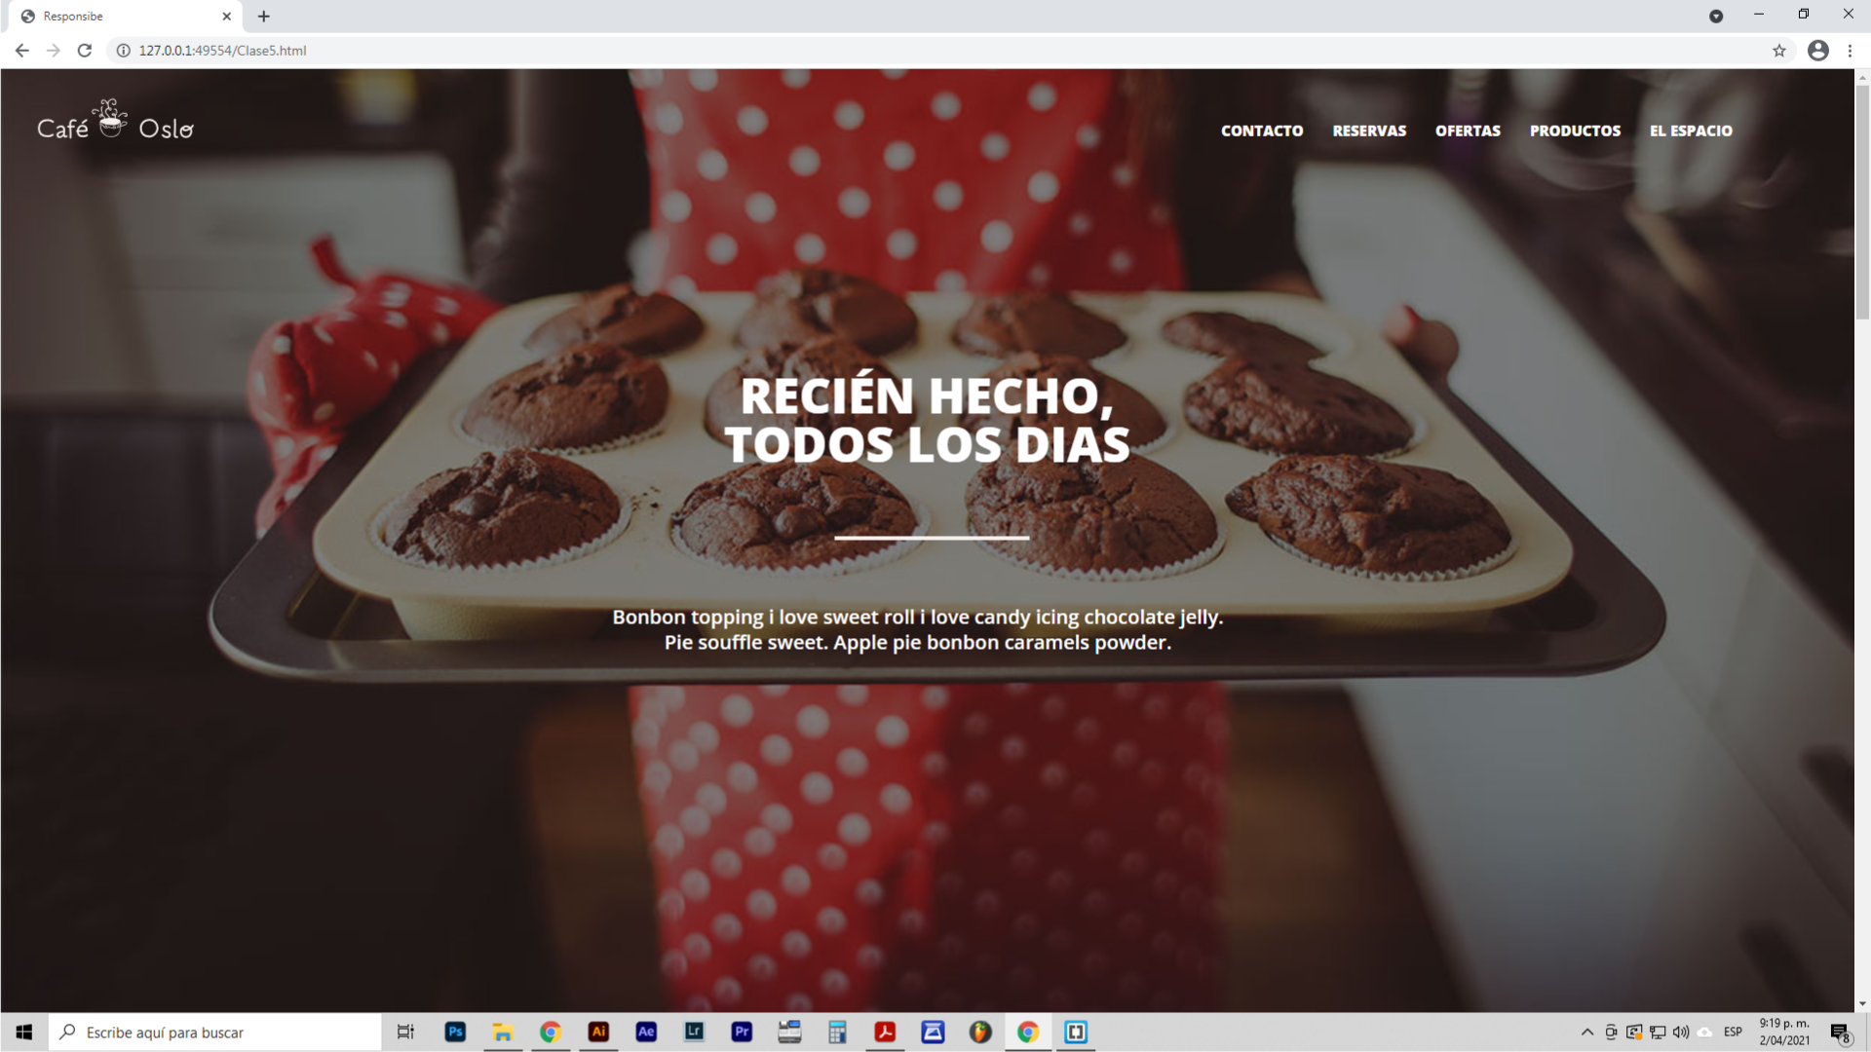Screen dimensions: 1871x1052
Task: Launch FL Studio from the taskbar
Action: (980, 1032)
